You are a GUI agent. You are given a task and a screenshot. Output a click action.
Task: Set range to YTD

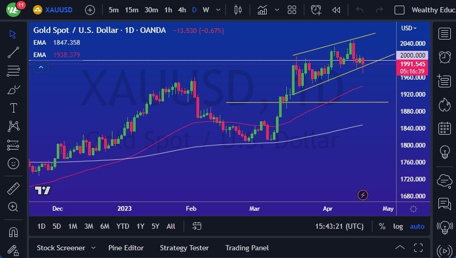pos(123,226)
